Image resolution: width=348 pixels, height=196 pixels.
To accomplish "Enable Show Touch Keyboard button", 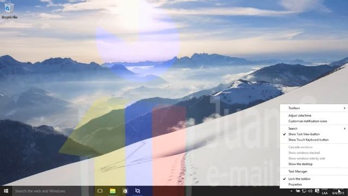I will tap(314, 140).
